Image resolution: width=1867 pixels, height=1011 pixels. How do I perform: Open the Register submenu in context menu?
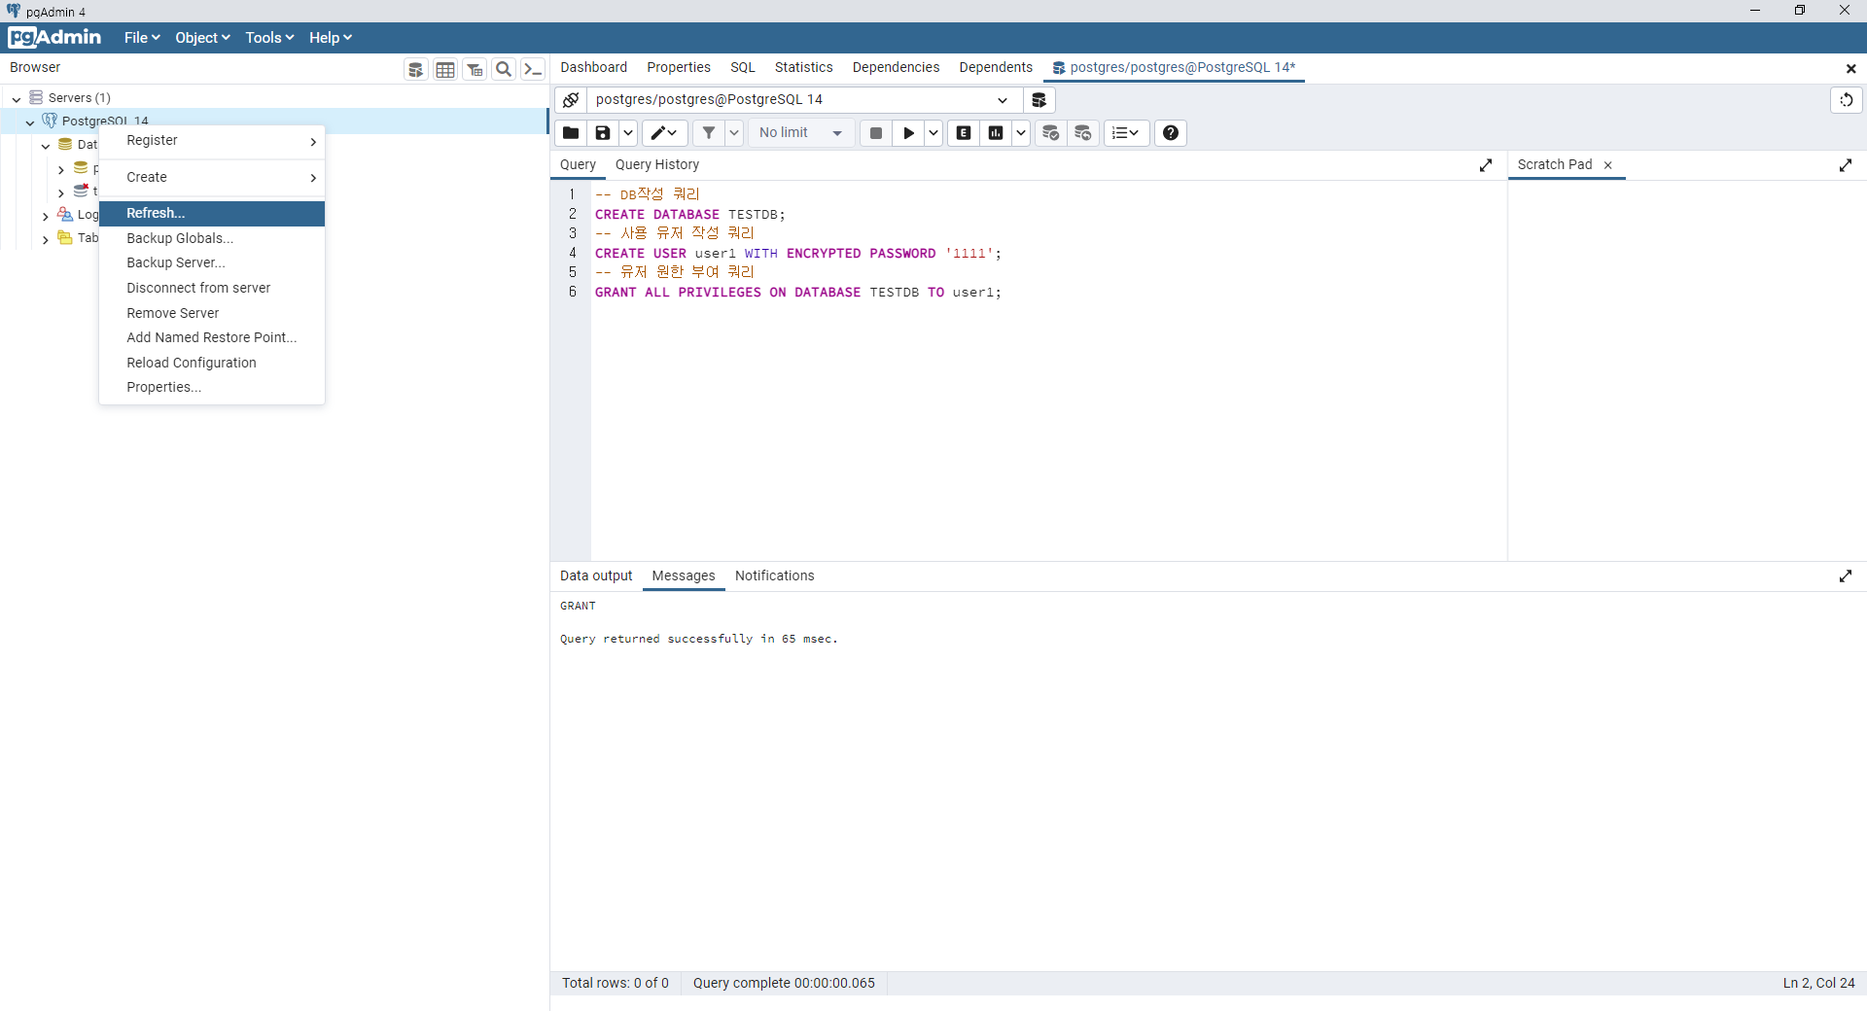point(212,141)
